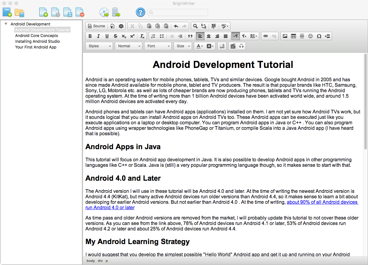Open the text color picker
Screen dimensions: 368x265
(x=199, y=46)
